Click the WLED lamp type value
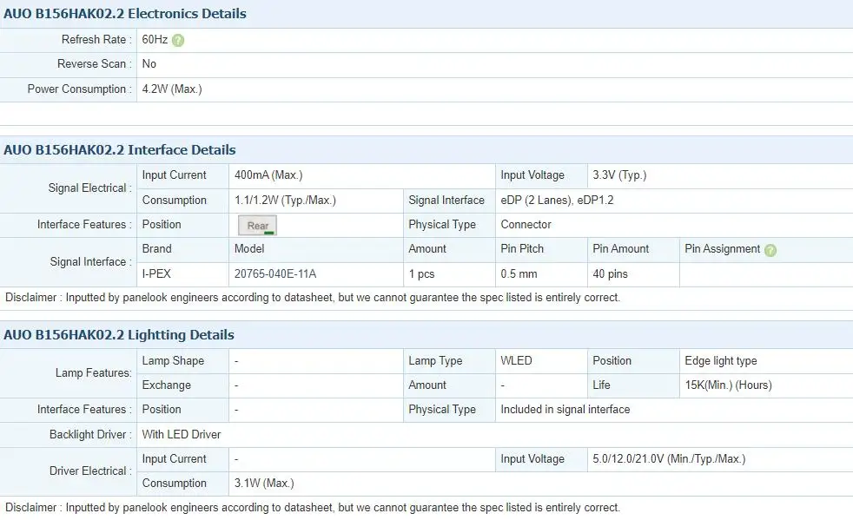The height and width of the screenshot is (520, 853). (x=516, y=360)
